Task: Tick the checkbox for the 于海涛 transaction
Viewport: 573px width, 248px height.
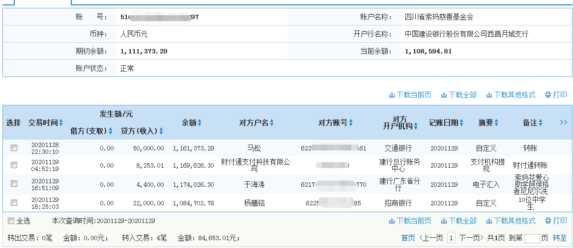Action: pyautogui.click(x=14, y=184)
